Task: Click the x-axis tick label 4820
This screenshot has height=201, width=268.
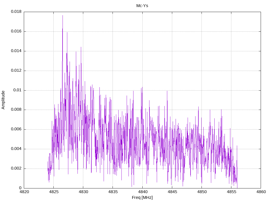Action: click(x=24, y=192)
